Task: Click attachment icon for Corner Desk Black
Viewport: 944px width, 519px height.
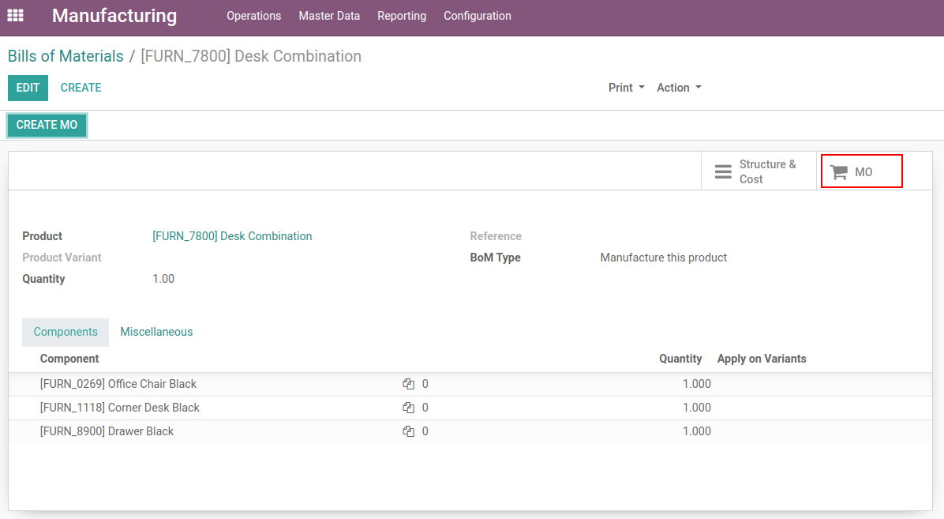Action: click(408, 408)
